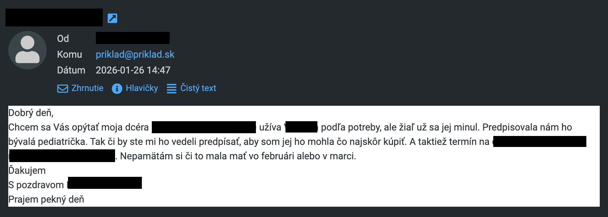This screenshot has width=608, height=217.
Task: Click the Dátum label
Action: tap(71, 70)
